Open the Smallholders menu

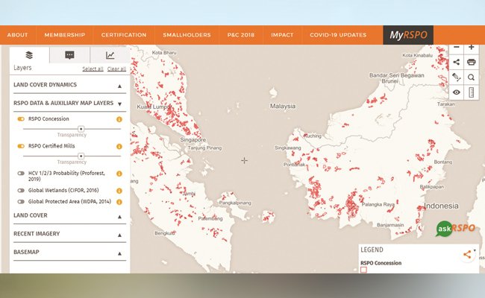tap(187, 35)
